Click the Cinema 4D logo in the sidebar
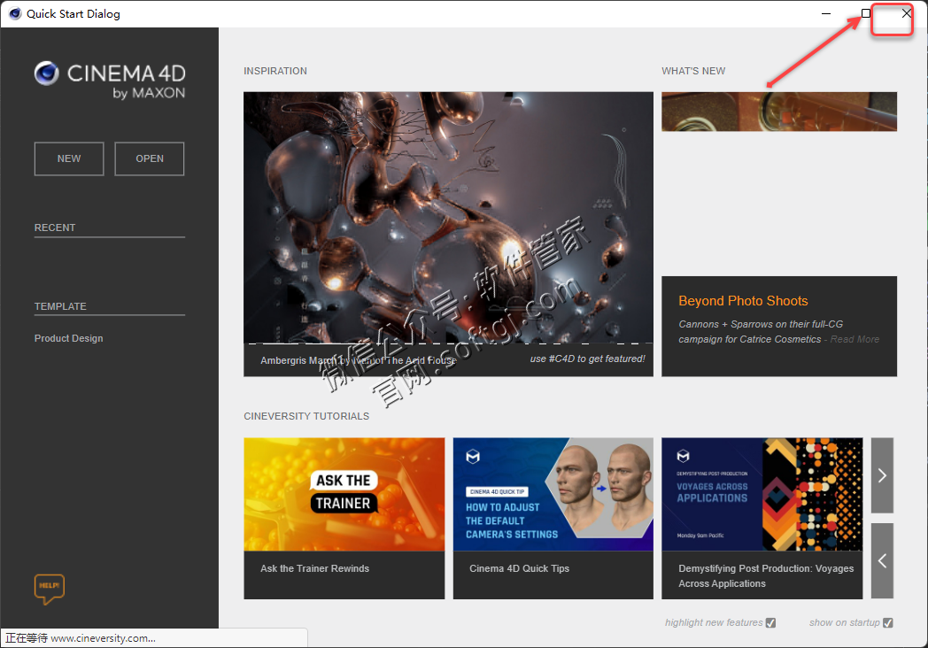The height and width of the screenshot is (648, 928). 110,80
